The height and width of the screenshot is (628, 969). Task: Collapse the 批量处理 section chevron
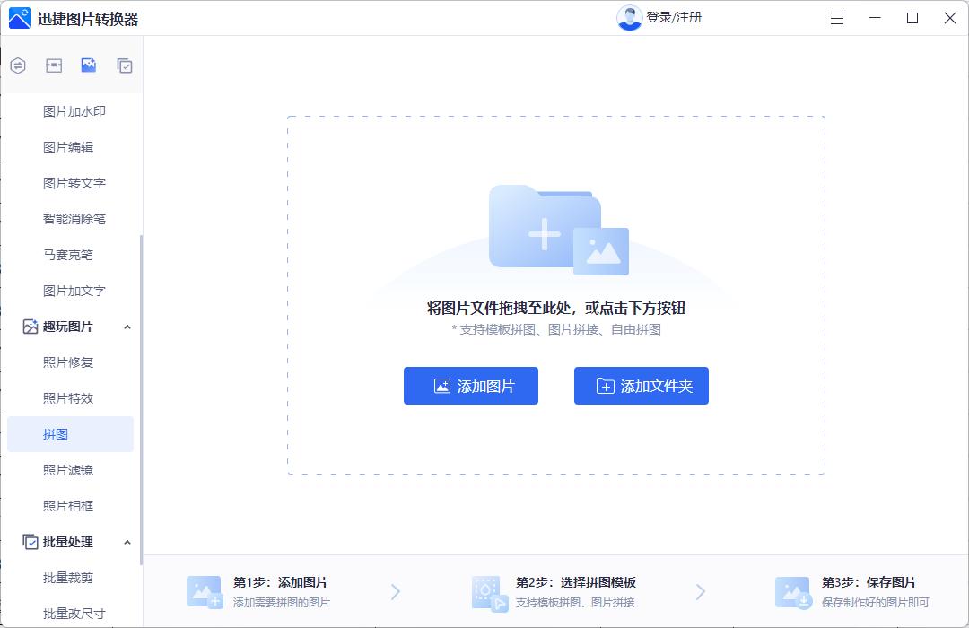point(127,543)
